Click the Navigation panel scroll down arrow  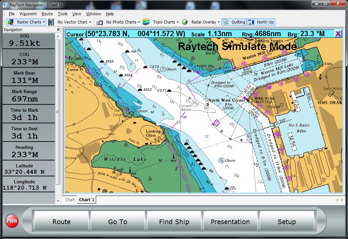pyautogui.click(x=58, y=201)
